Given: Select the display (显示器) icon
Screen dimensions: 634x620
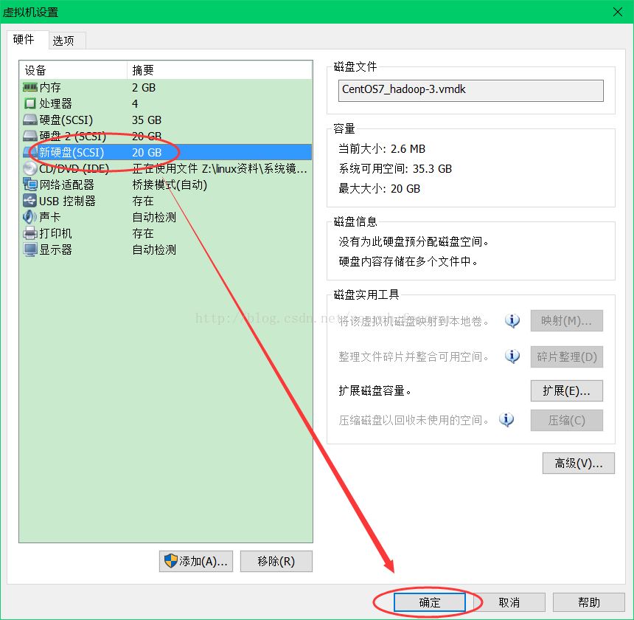Looking at the screenshot, I should point(30,250).
